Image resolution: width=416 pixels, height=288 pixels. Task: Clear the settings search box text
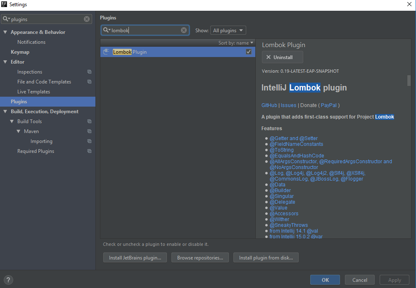tap(87, 19)
